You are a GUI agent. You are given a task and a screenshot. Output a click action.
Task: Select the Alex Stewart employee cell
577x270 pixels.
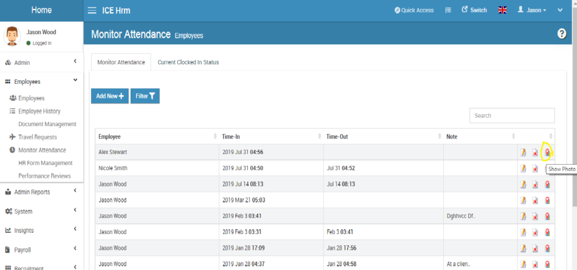[157, 152]
